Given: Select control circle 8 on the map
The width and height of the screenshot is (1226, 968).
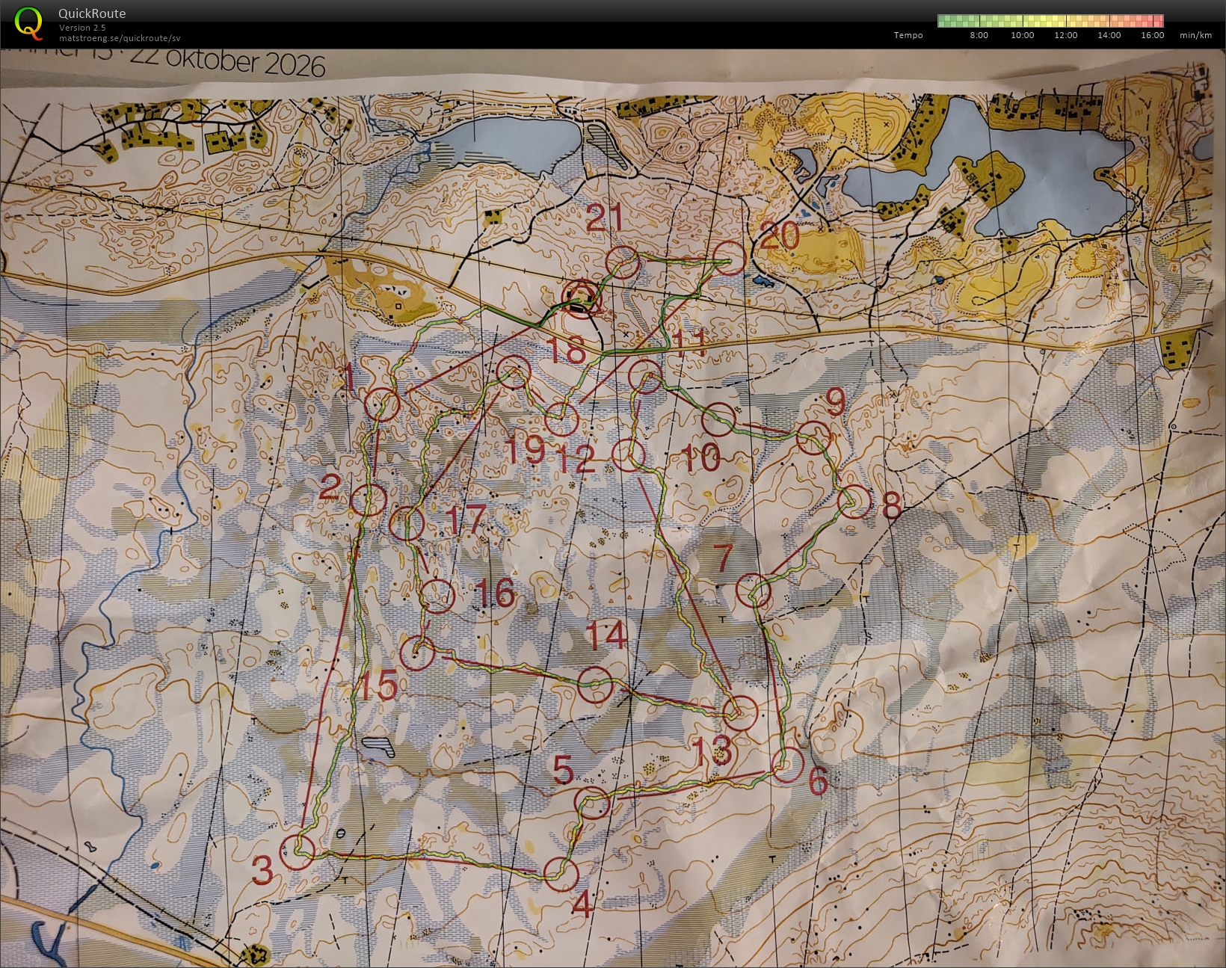Looking at the screenshot, I should click(854, 502).
